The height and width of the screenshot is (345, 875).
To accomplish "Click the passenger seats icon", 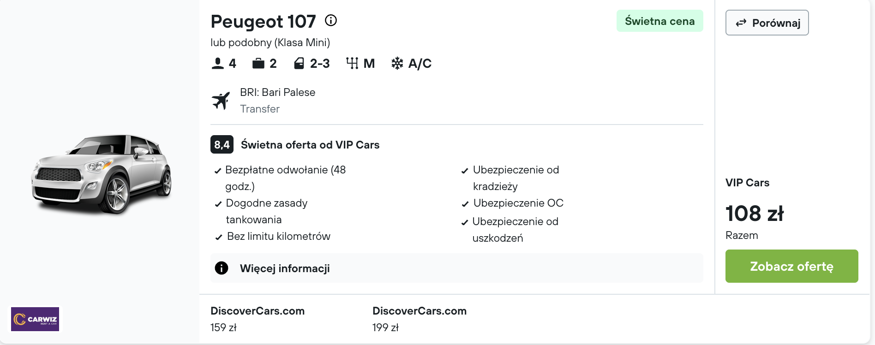I will [x=218, y=63].
